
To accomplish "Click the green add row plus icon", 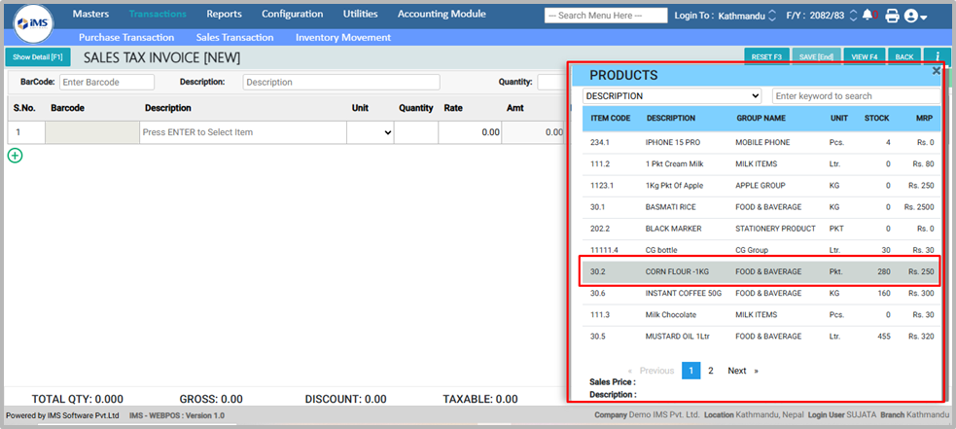I will coord(15,155).
